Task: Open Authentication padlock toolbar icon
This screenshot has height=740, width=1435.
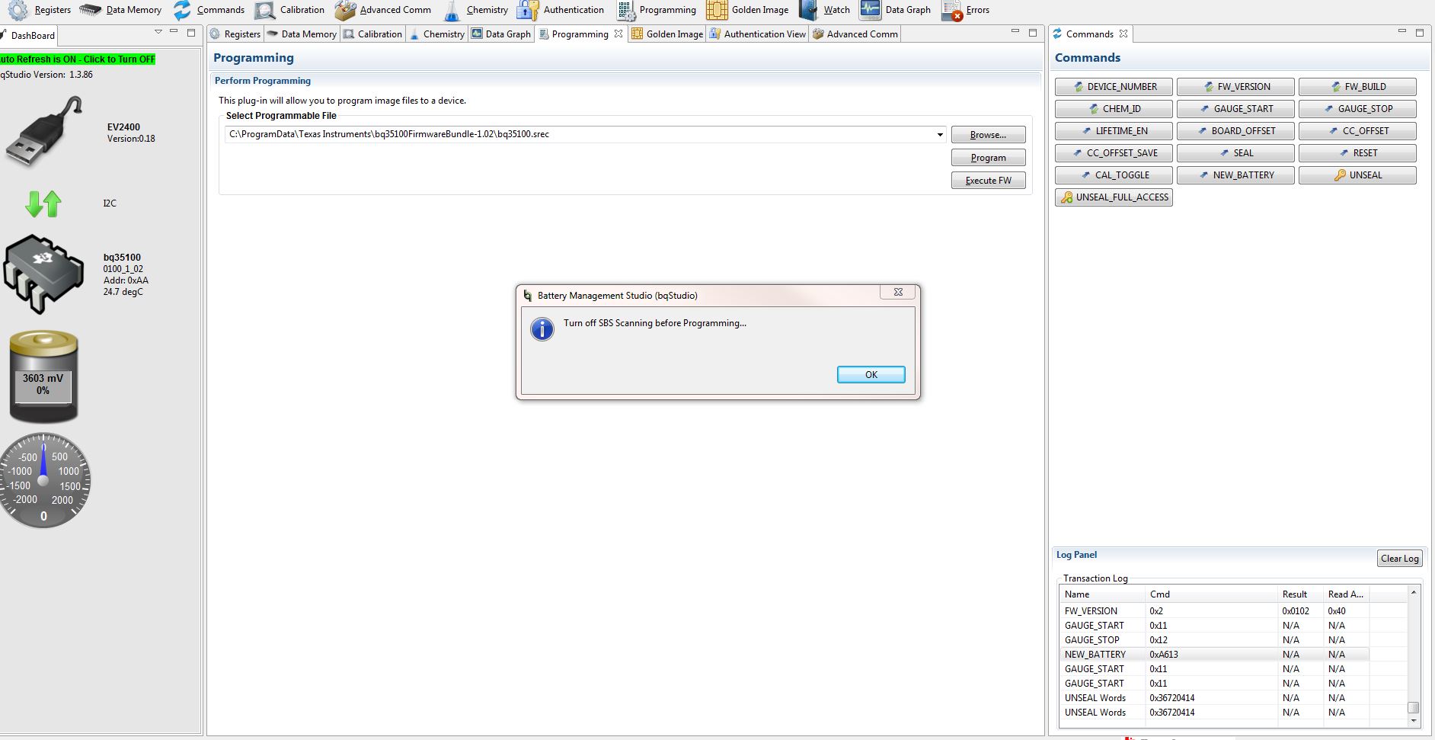Action: pyautogui.click(x=527, y=10)
